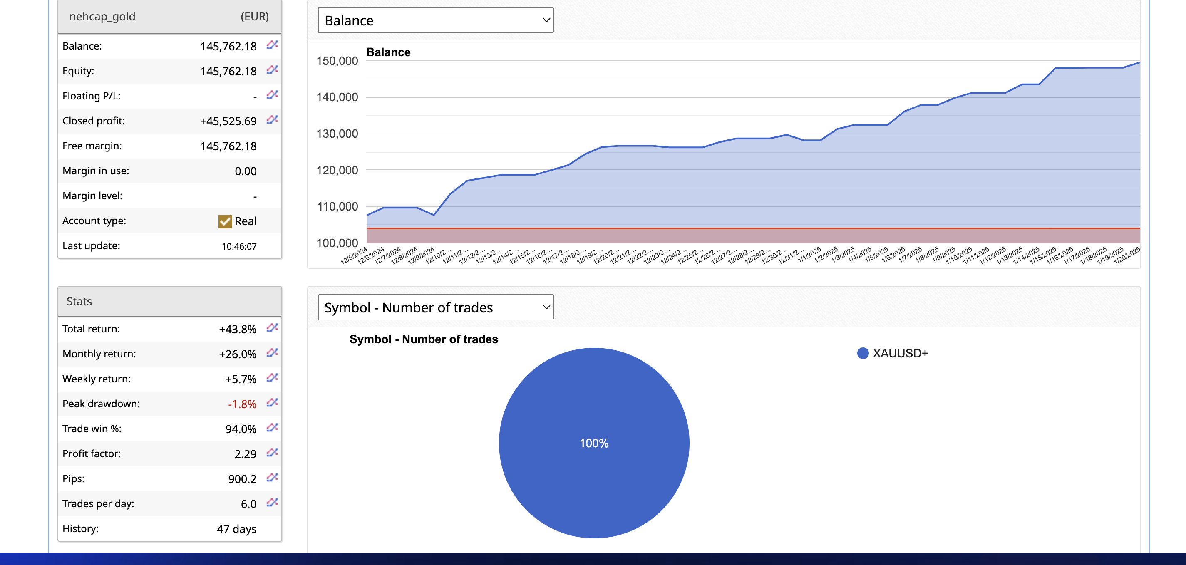
Task: Toggle the Real account type checkbox
Action: (225, 221)
